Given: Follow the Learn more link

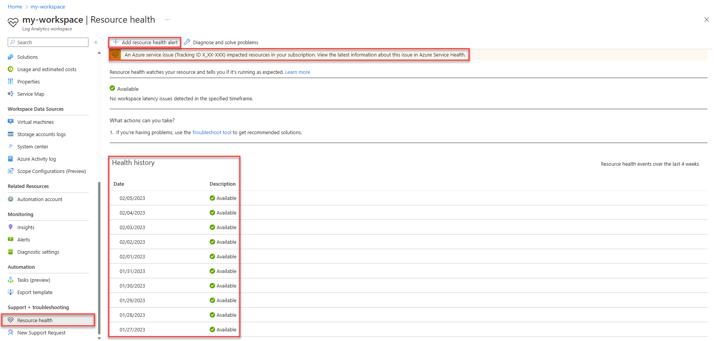Looking at the screenshot, I should click(297, 72).
